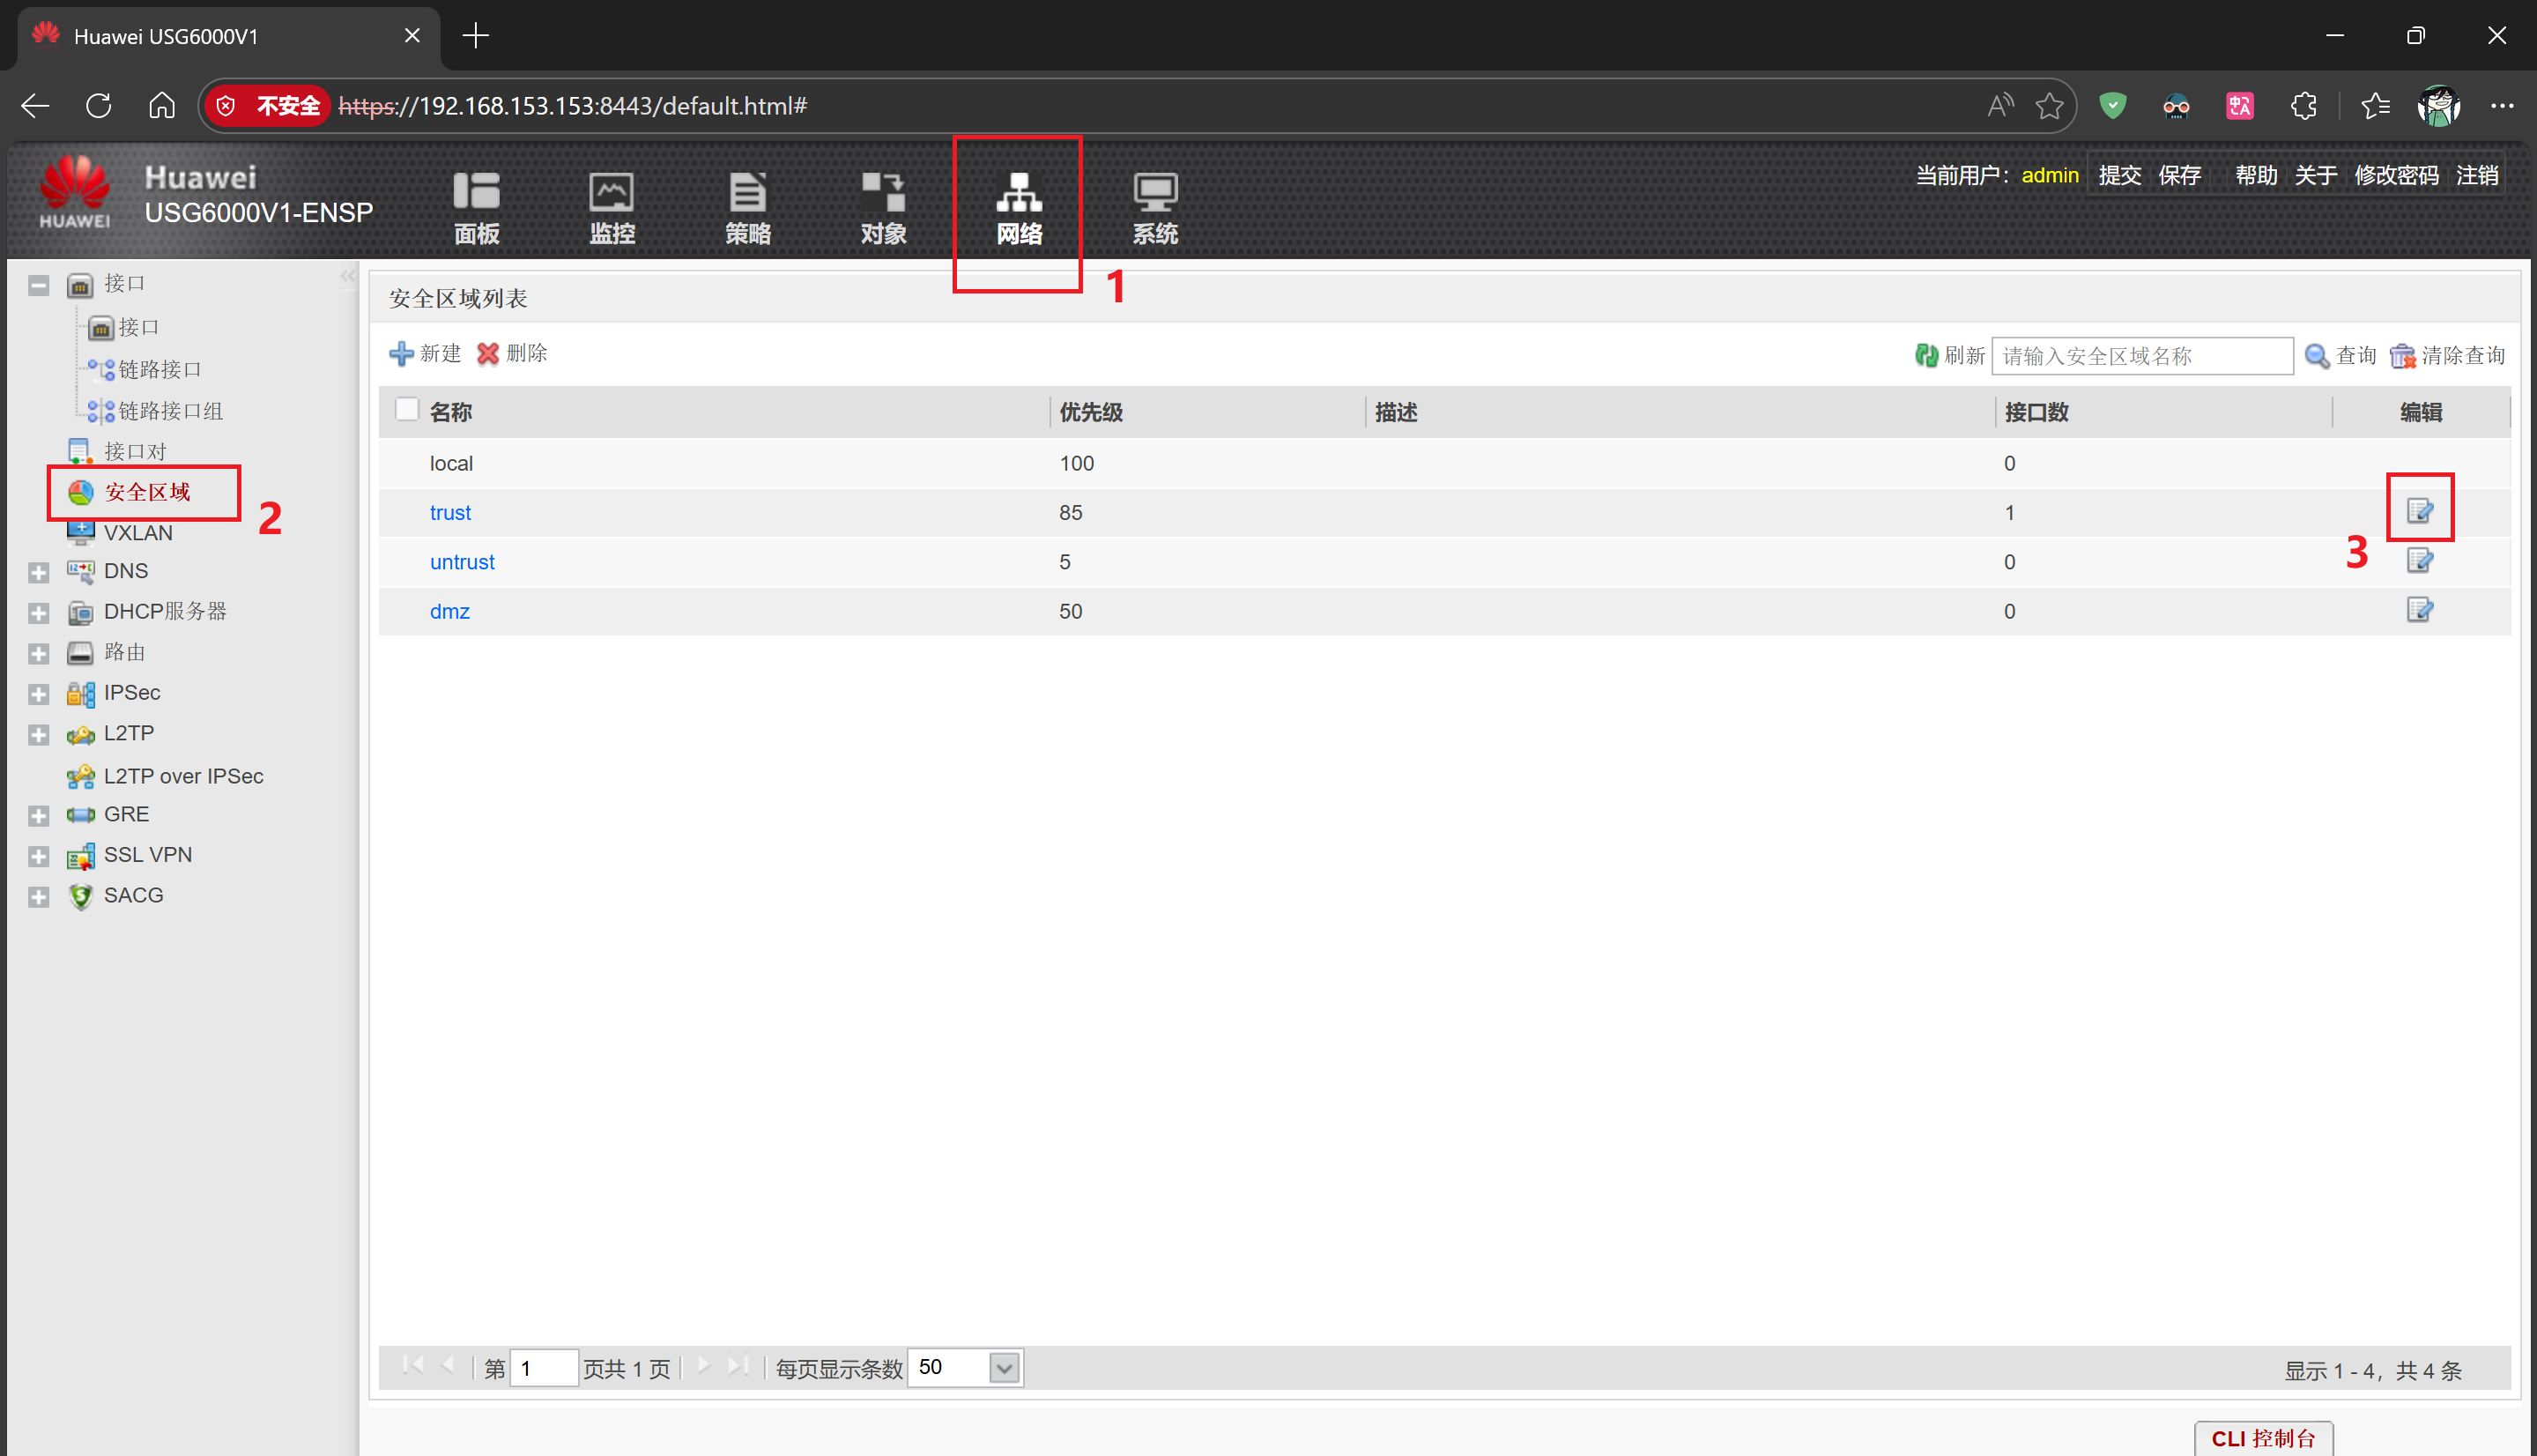Viewport: 2537px width, 1456px height.
Task: Expand the DHCP服务器 tree node
Action: (39, 613)
